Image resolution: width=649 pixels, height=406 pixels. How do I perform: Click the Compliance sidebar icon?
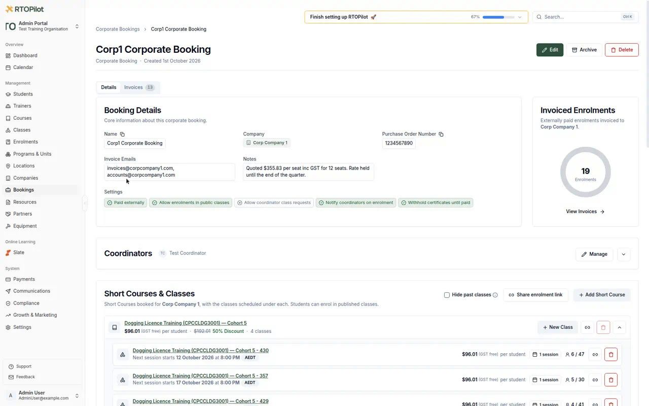click(x=8, y=303)
